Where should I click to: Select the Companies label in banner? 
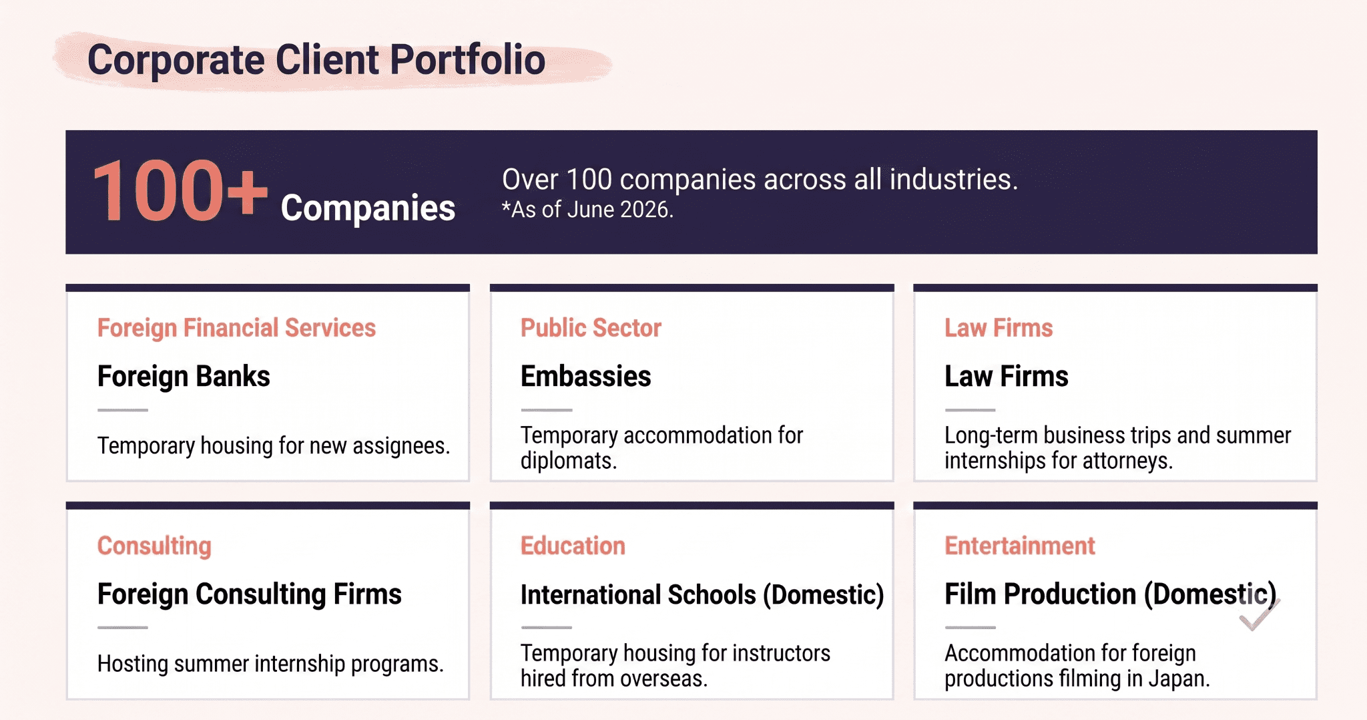tap(368, 208)
